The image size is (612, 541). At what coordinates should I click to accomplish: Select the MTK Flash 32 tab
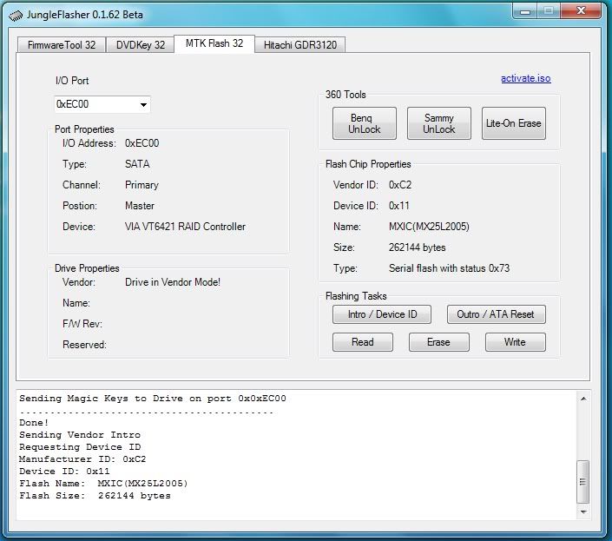(214, 43)
